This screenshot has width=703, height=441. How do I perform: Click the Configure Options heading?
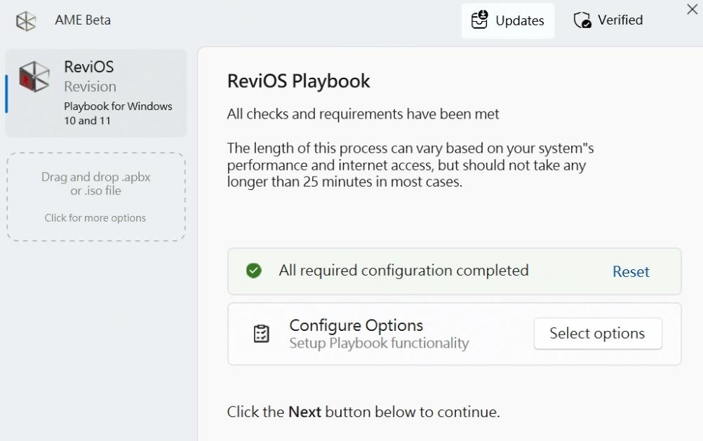(x=356, y=325)
